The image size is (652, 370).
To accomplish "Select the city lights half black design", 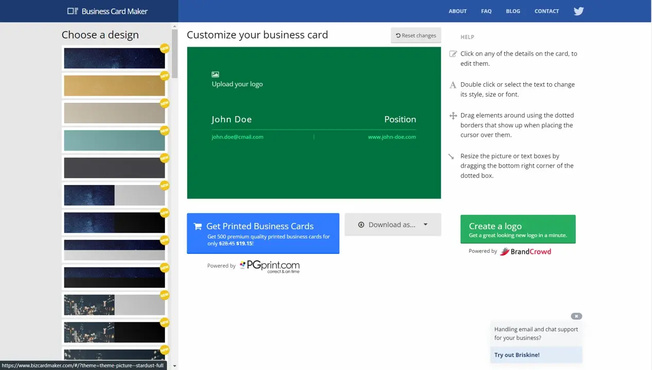I will pyautogui.click(x=114, y=332).
